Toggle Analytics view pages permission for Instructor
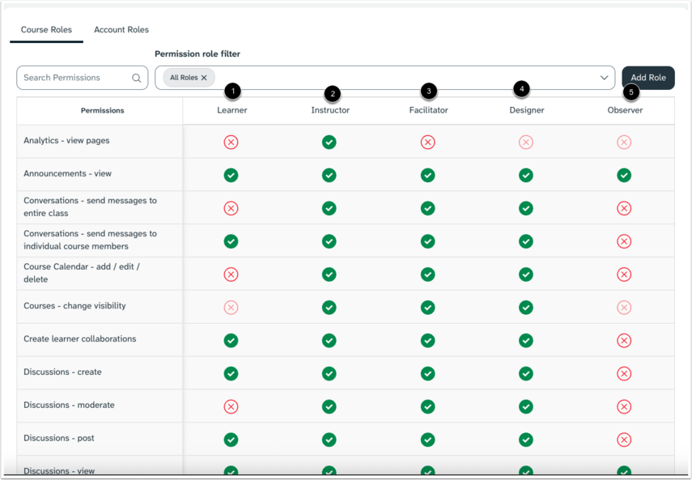The image size is (692, 480). tap(329, 142)
